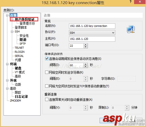Select 连接 category in tree
The width and height of the screenshot is (146, 127).
[x=13, y=15]
